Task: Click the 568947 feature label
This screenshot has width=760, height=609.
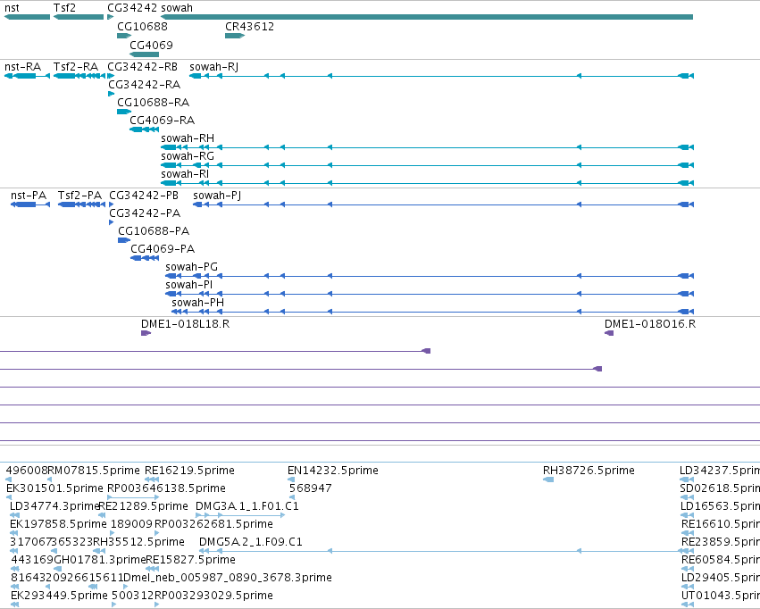Action: point(311,488)
